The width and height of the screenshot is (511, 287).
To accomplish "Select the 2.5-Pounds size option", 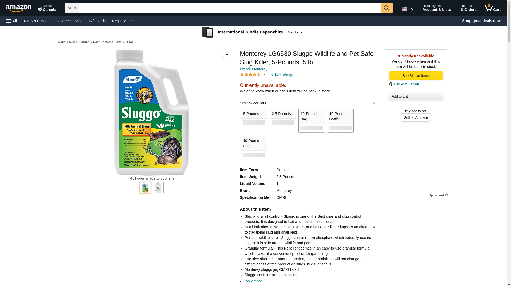I will [283, 118].
